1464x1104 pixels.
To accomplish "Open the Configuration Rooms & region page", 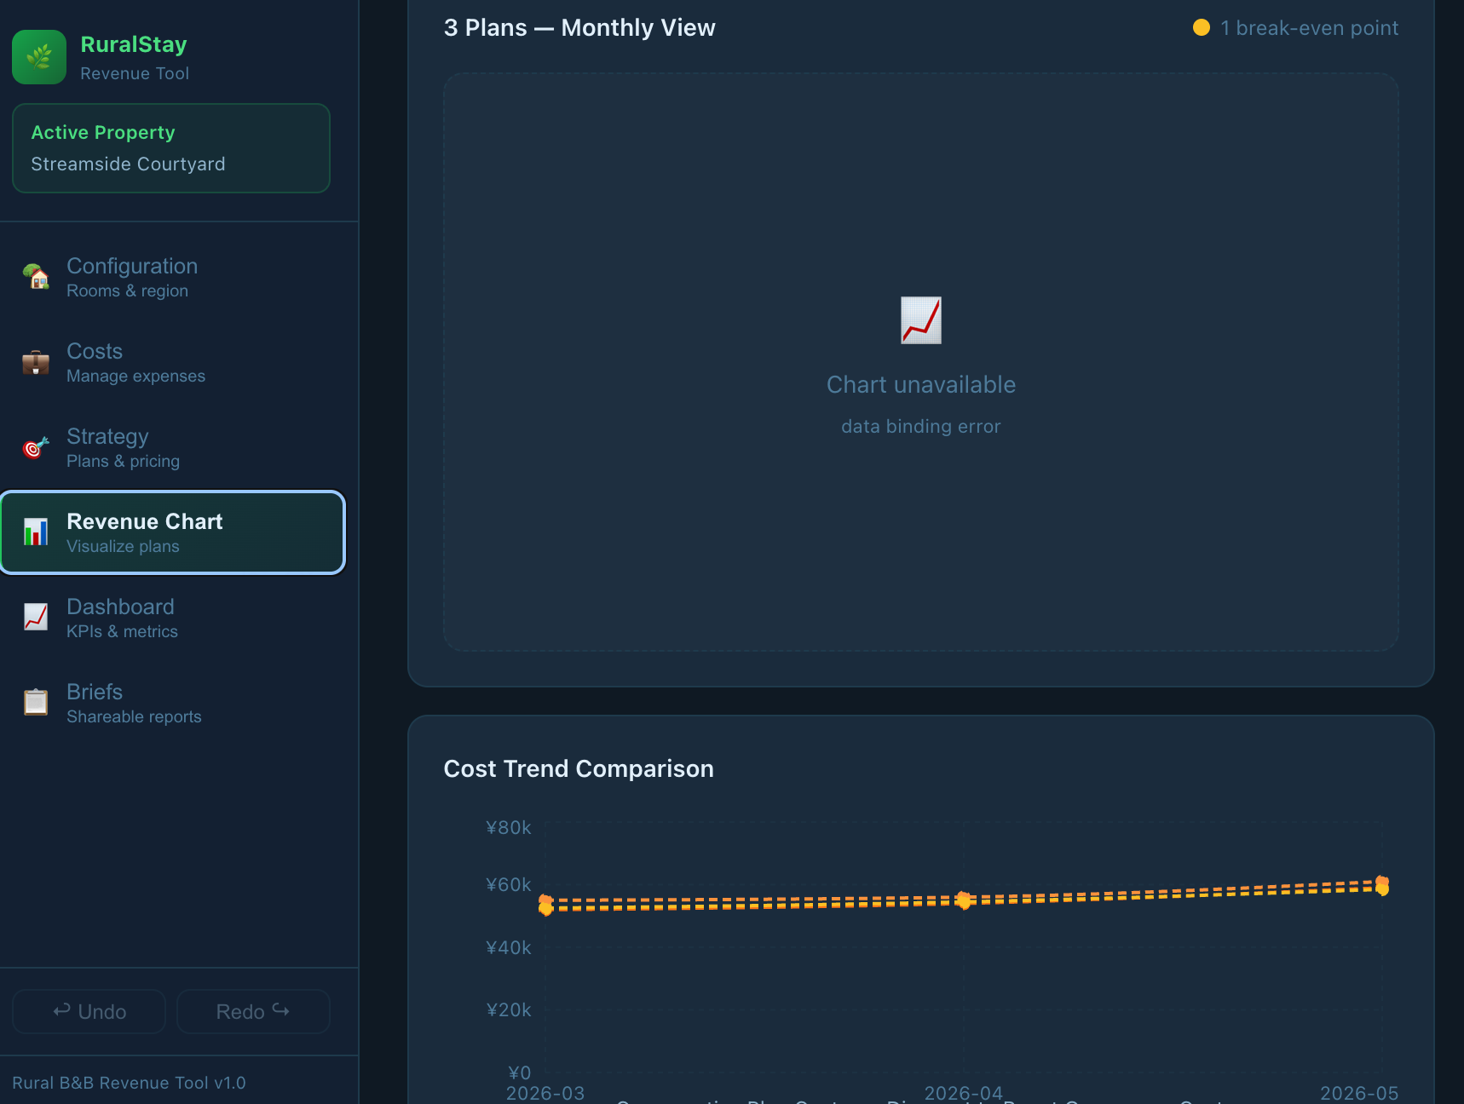I will (x=173, y=277).
